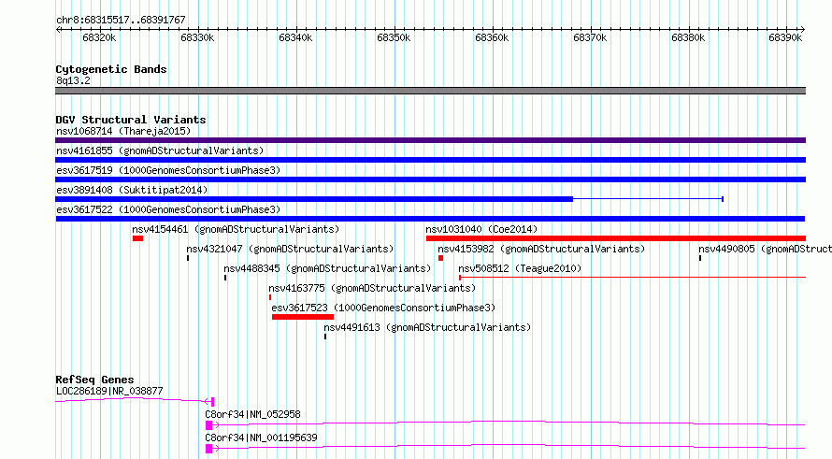Open the C8orf34|NM_001195639 gene label
The height and width of the screenshot is (459, 832).
pyautogui.click(x=261, y=437)
